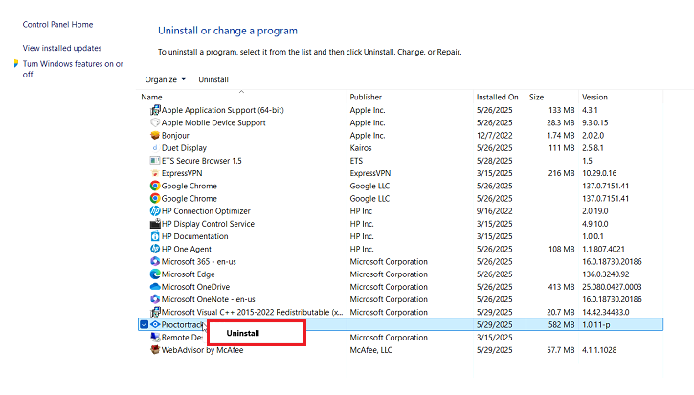Click Kairos publisher cell
The image size is (694, 395).
(x=361, y=148)
